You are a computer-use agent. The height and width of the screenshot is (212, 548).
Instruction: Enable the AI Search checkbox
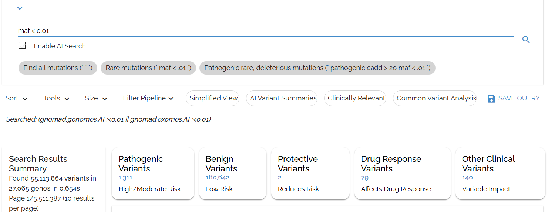pos(22,46)
